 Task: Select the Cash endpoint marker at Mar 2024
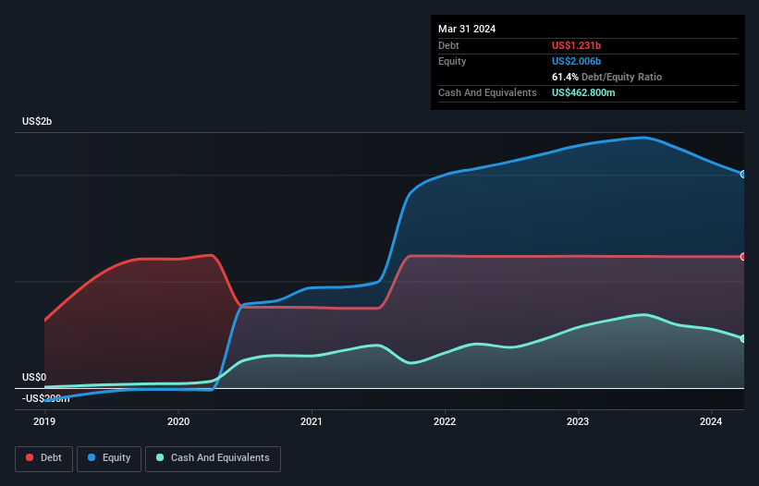[x=743, y=338]
